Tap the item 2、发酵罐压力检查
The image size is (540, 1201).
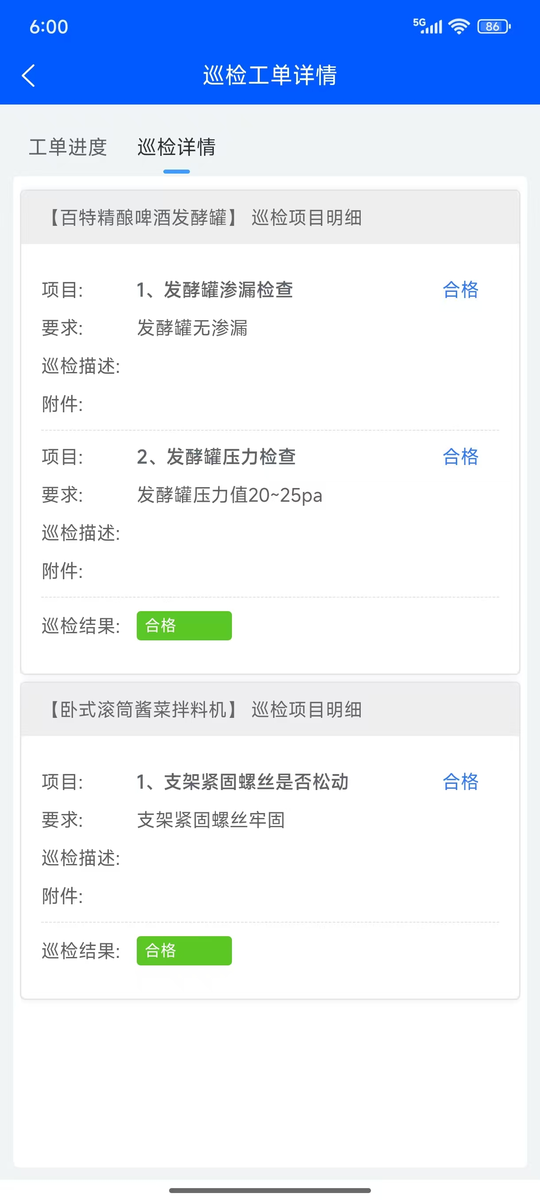216,457
